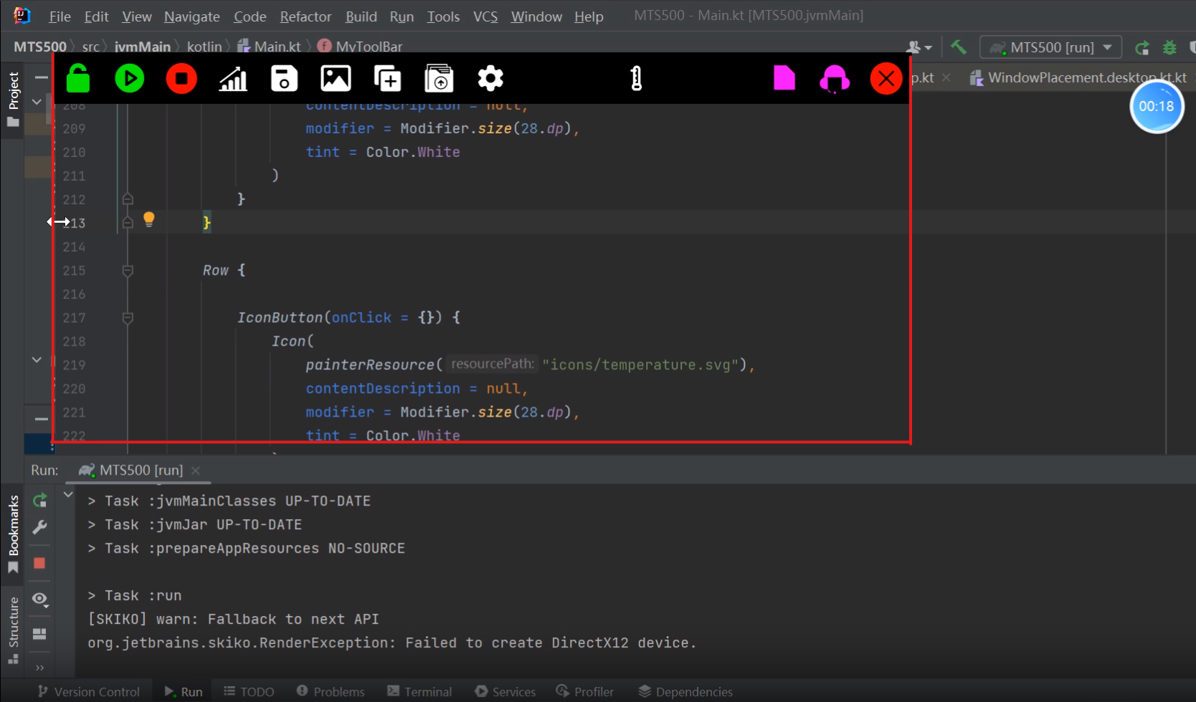The height and width of the screenshot is (702, 1196).
Task: Click the pink headphones icon
Action: coord(834,79)
